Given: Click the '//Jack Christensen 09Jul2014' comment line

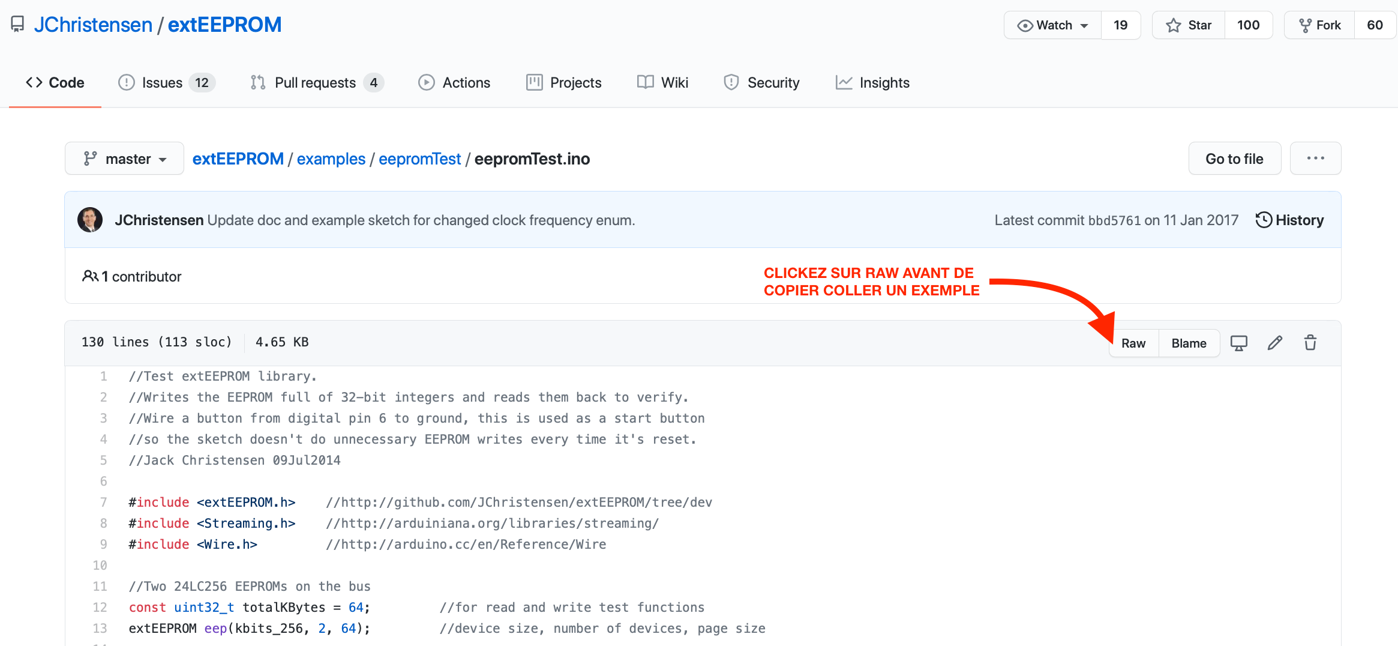Looking at the screenshot, I should tap(235, 460).
